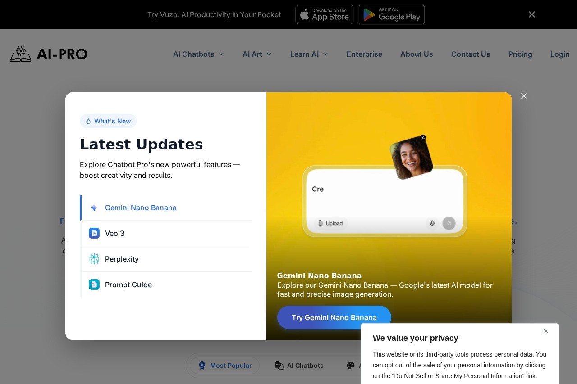Expand the Learn AI dropdown menu
Screen dimensions: 577x384
(x=309, y=54)
